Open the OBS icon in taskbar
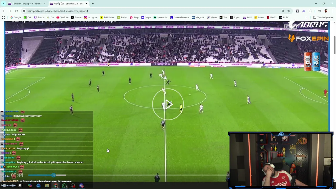Image resolution: width=336 pixels, height=189 pixels. click(x=73, y=186)
